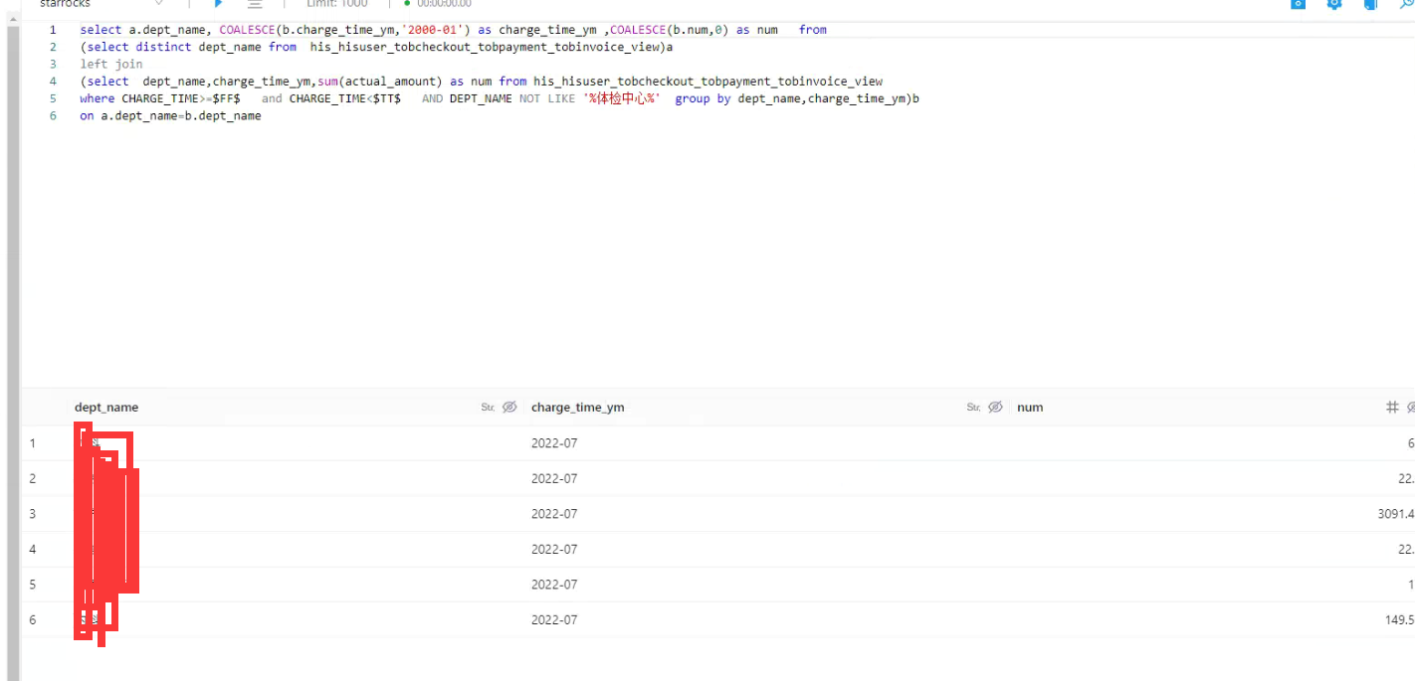This screenshot has width=1415, height=681.
Task: Open the query plan hamburger icon
Action: pos(255,4)
